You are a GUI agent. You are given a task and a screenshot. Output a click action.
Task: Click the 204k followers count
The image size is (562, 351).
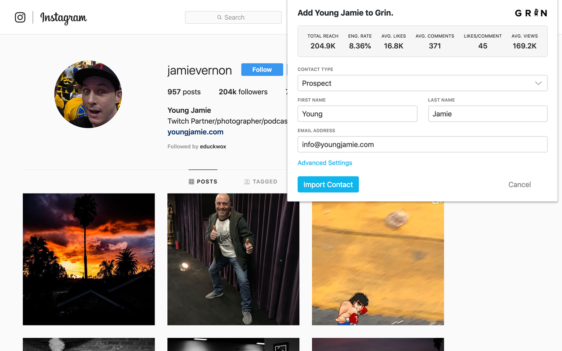pyautogui.click(x=243, y=92)
